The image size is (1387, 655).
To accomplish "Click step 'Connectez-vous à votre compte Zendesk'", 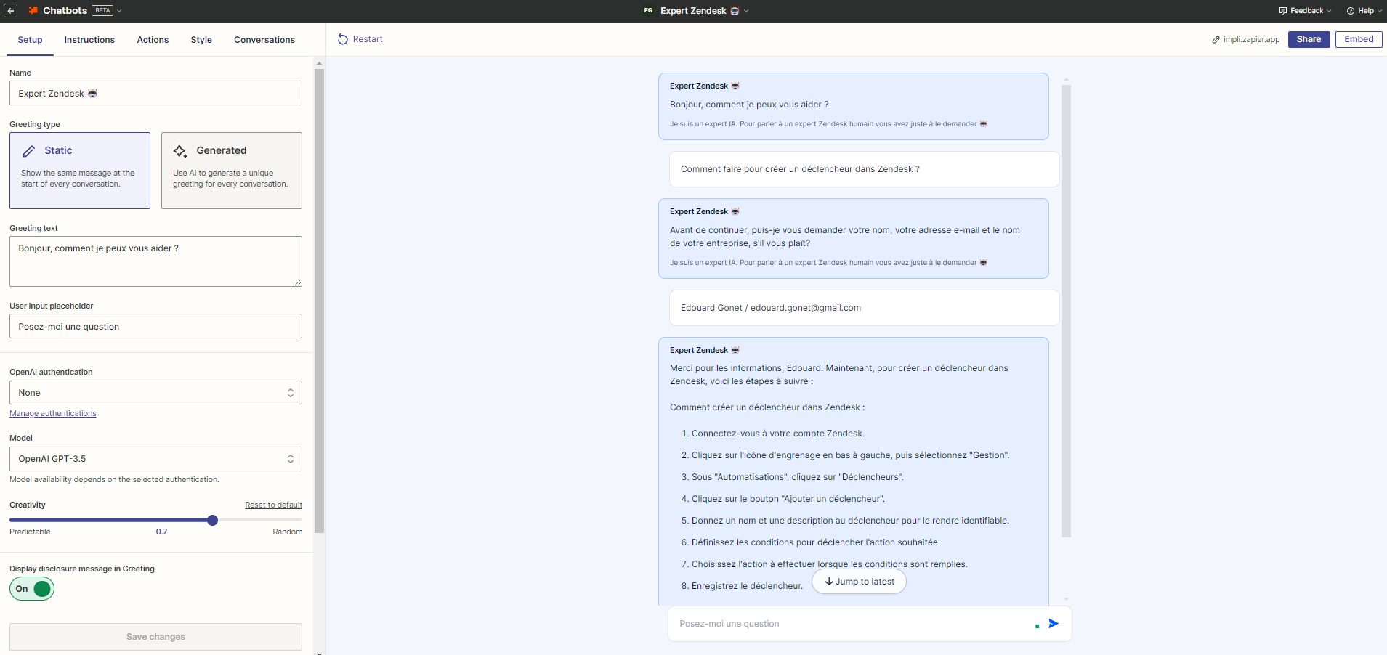I will click(778, 434).
